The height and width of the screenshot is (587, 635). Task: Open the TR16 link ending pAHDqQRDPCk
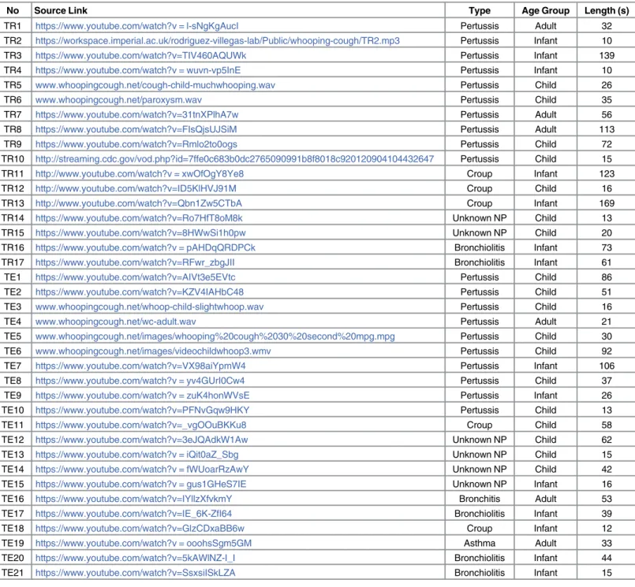click(x=145, y=247)
